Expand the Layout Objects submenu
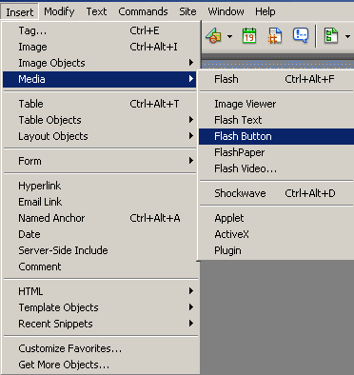354x375 pixels. pyautogui.click(x=99, y=136)
